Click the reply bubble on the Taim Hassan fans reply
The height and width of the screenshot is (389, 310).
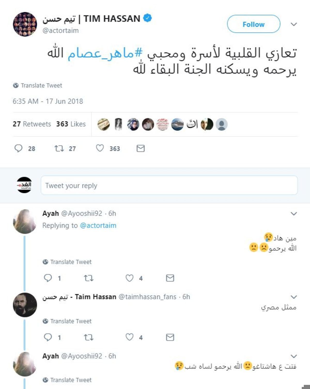(x=48, y=337)
